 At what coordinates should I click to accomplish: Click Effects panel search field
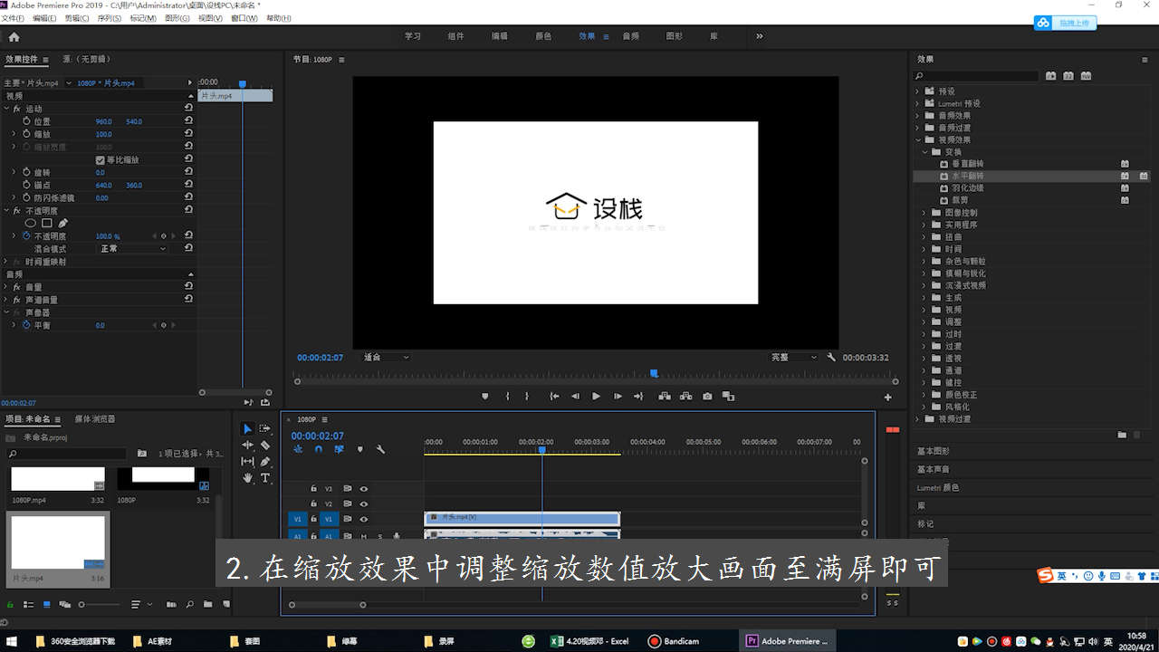[976, 76]
